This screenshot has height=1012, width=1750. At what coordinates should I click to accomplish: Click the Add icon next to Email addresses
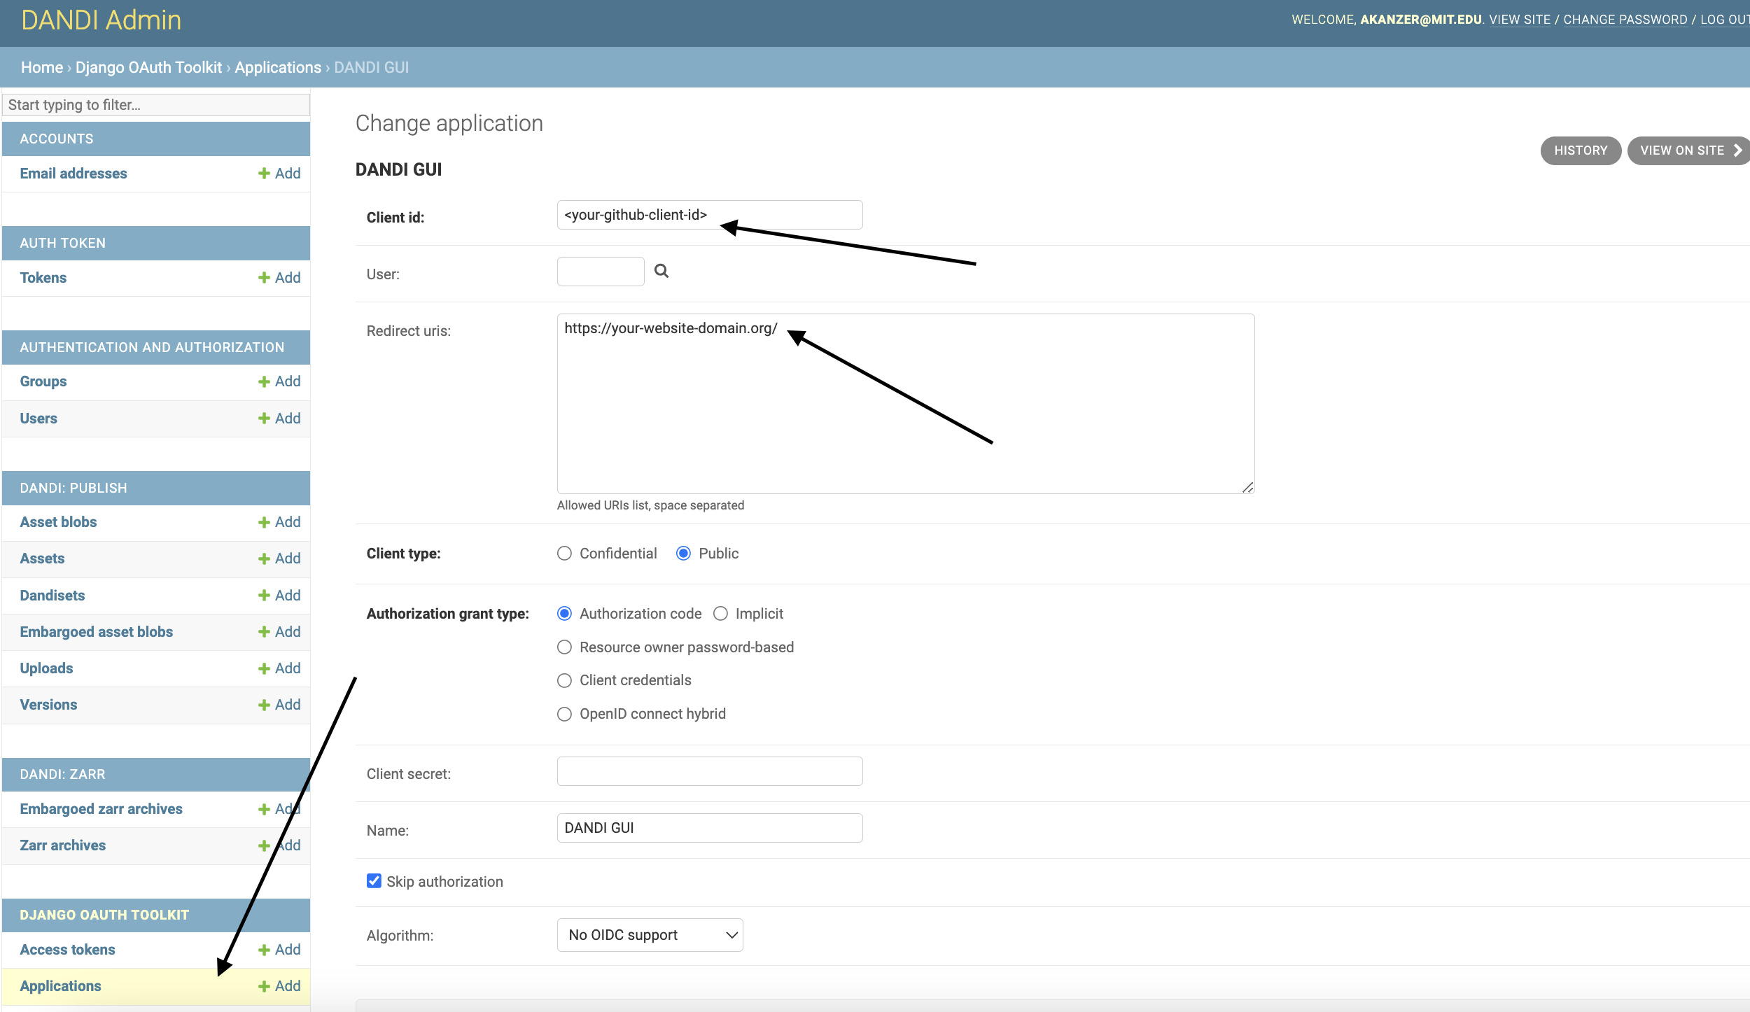[x=277, y=174]
